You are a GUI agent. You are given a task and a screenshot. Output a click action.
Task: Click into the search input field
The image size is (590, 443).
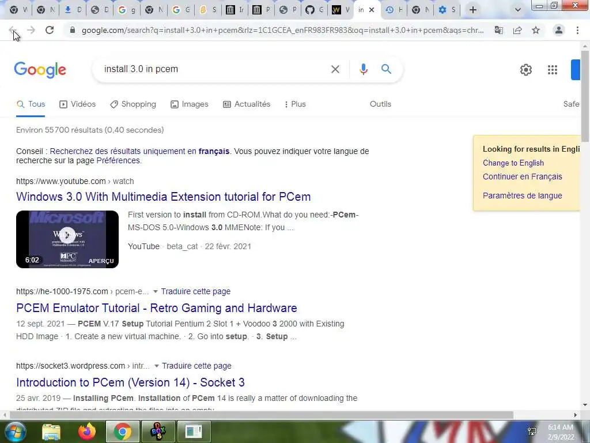click(x=213, y=69)
